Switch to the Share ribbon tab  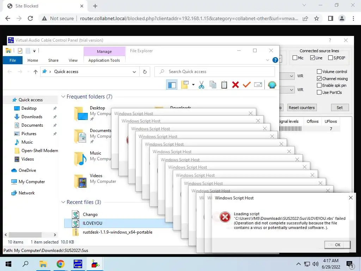54,60
